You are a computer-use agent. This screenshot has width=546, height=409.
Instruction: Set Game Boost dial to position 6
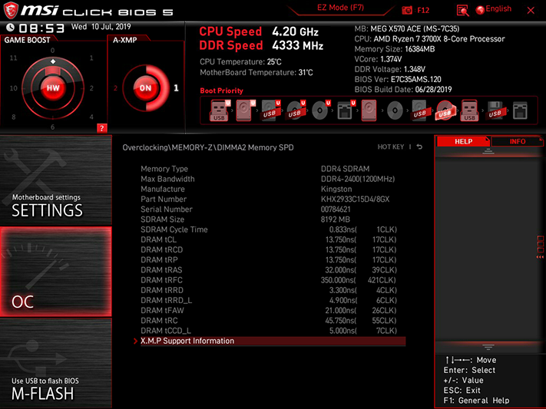point(52,127)
